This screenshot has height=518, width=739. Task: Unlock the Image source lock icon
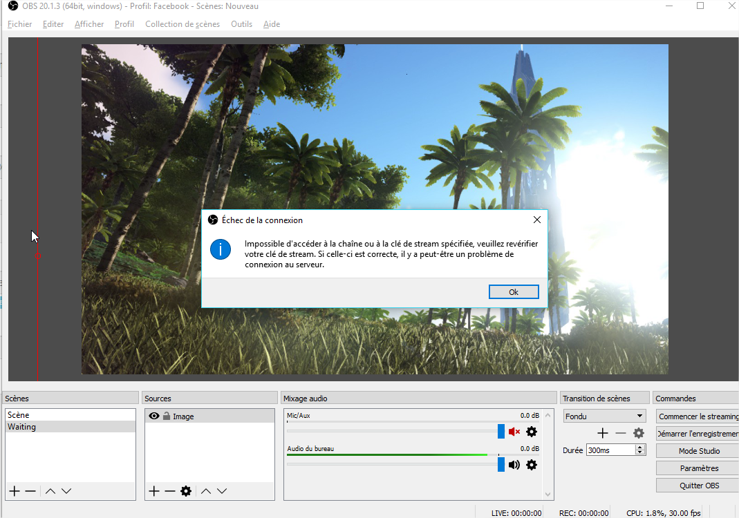pyautogui.click(x=167, y=416)
